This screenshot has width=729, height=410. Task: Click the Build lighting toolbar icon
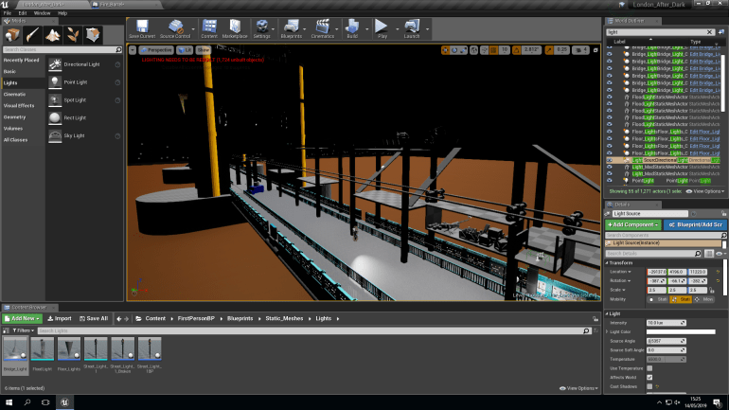(350, 28)
